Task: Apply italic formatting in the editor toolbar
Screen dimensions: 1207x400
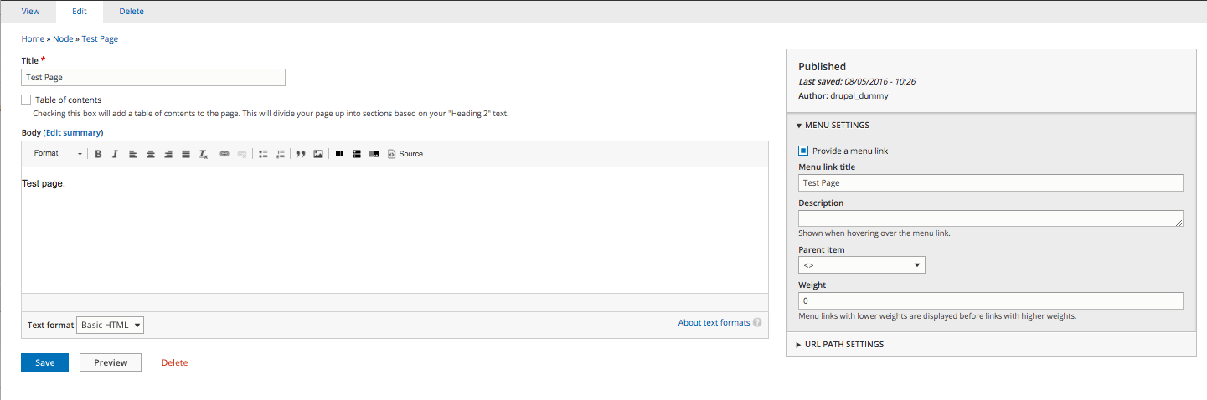Action: [x=115, y=154]
